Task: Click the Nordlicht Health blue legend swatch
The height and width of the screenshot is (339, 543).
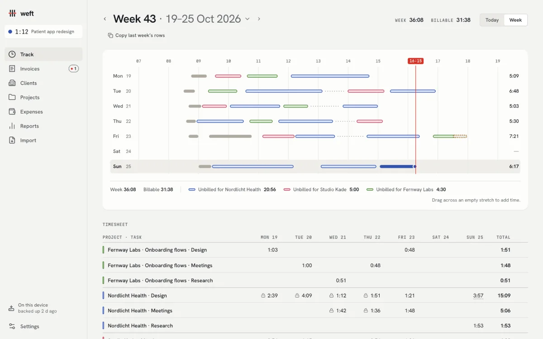Action: pyautogui.click(x=192, y=189)
